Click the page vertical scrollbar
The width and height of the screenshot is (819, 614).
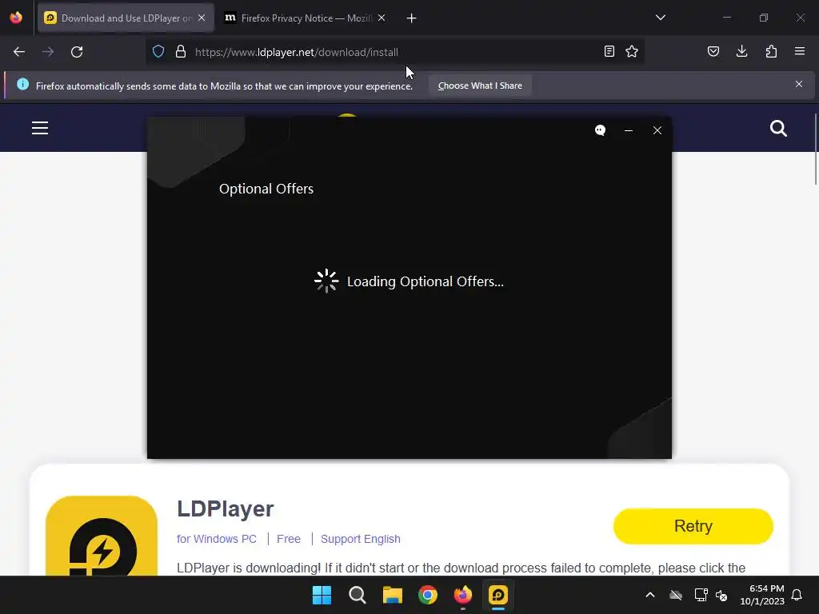click(x=816, y=150)
